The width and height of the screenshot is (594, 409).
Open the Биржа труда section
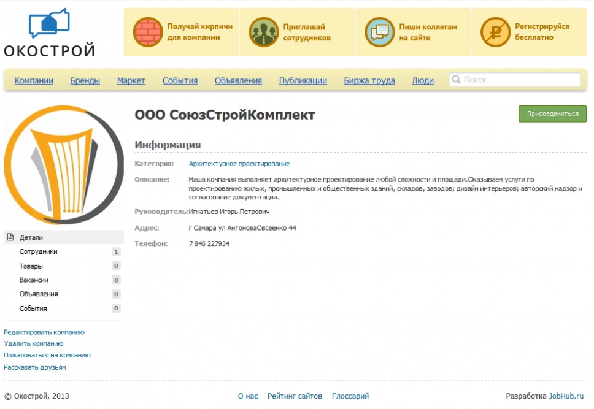(x=369, y=80)
